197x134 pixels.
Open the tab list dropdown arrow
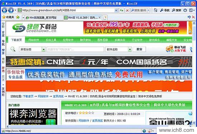(x=23, y=18)
